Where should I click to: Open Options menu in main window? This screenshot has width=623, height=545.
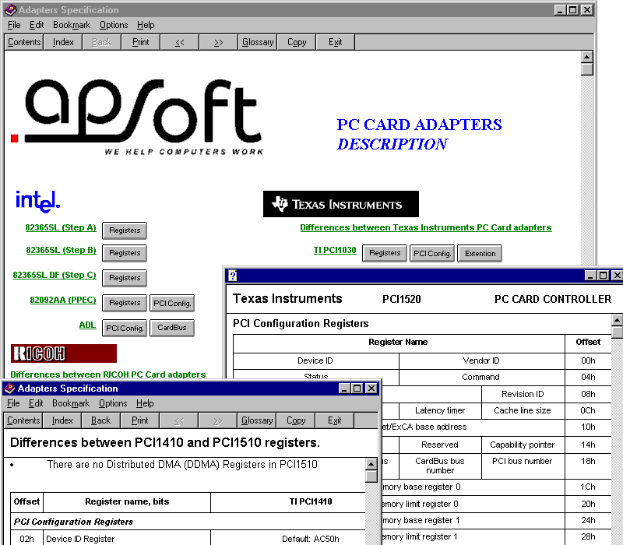click(x=114, y=25)
